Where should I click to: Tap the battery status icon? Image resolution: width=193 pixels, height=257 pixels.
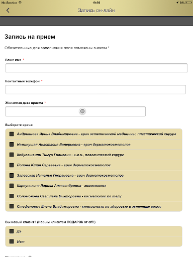[x=188, y=3]
